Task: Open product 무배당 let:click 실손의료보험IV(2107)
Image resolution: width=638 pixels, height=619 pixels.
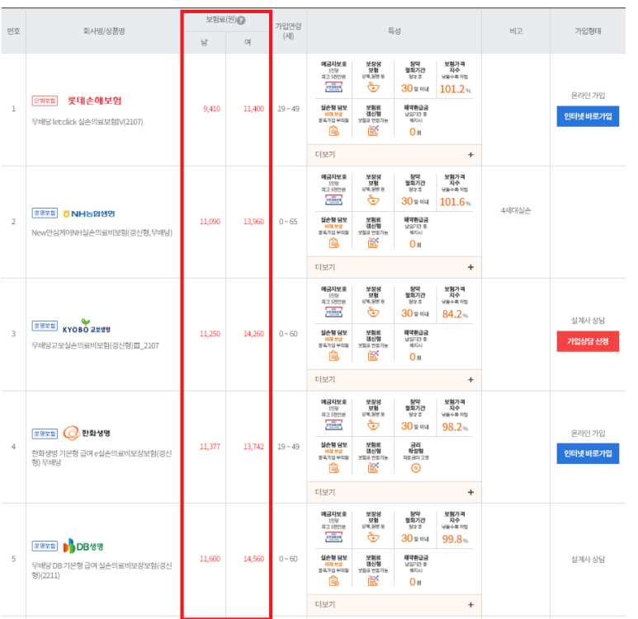Action: (x=87, y=121)
